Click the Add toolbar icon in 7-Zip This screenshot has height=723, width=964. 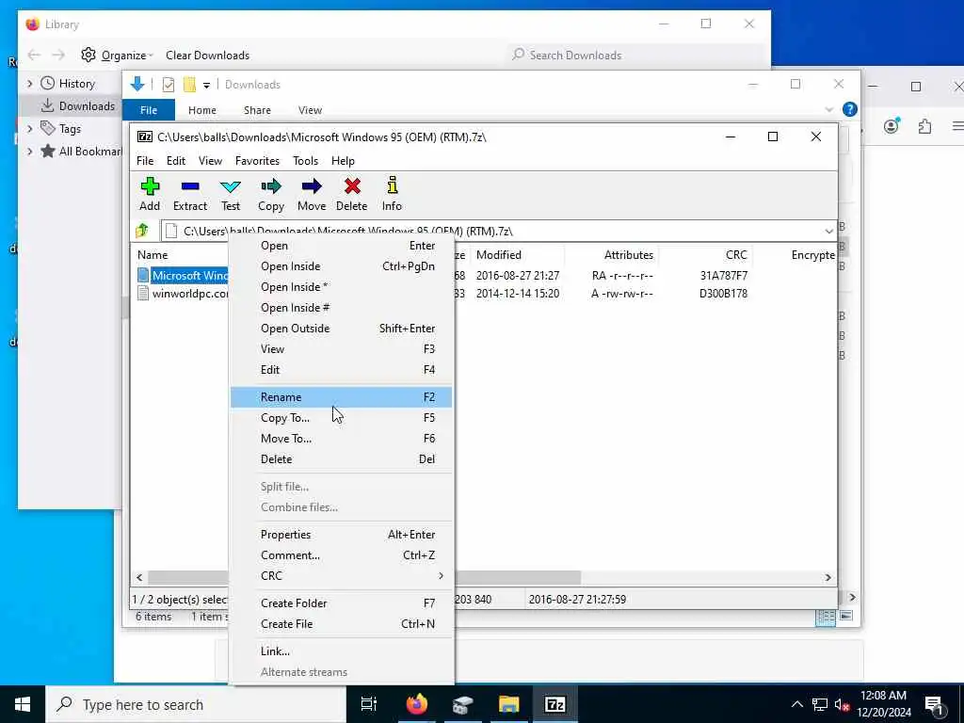pyautogui.click(x=150, y=186)
